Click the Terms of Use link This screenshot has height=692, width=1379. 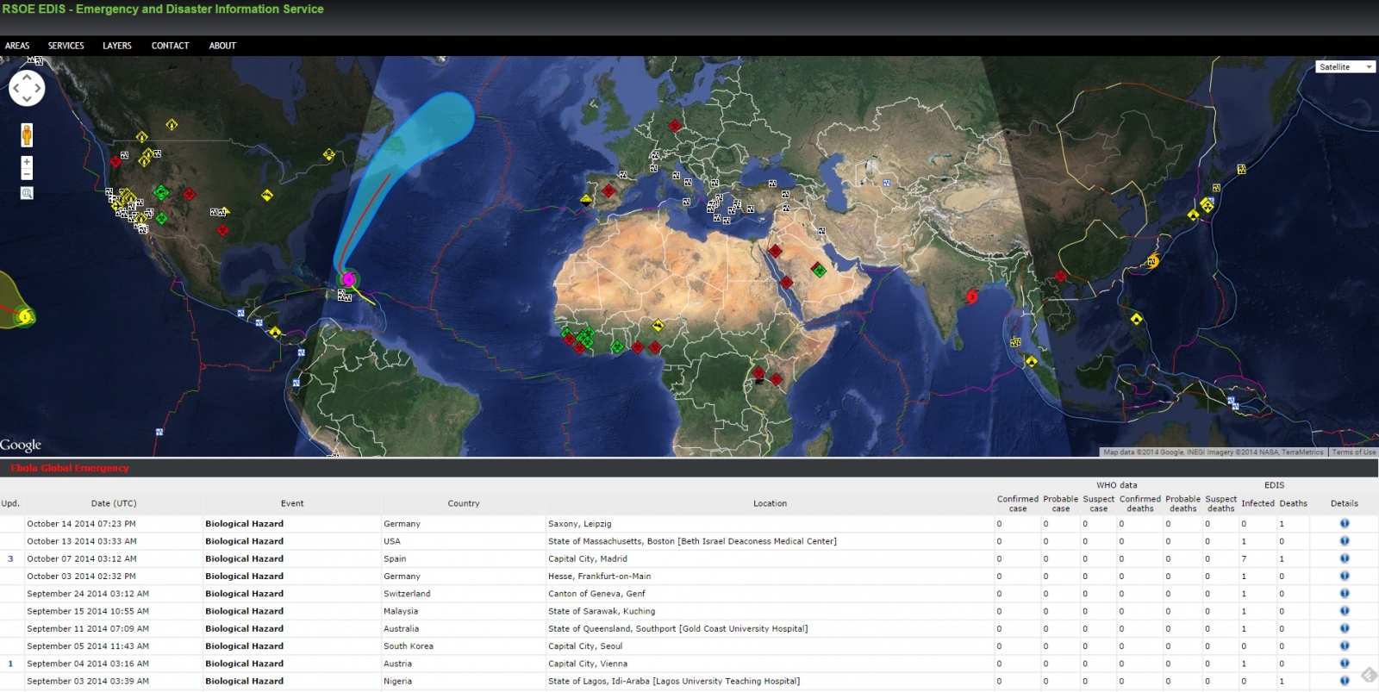click(1353, 452)
